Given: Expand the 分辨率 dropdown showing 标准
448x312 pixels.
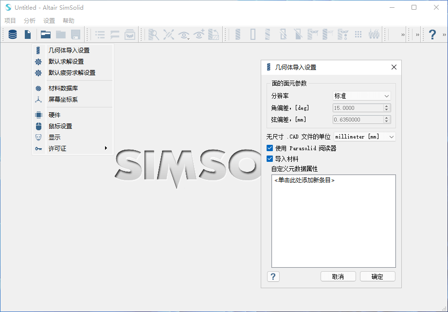Looking at the screenshot, I should [362, 96].
